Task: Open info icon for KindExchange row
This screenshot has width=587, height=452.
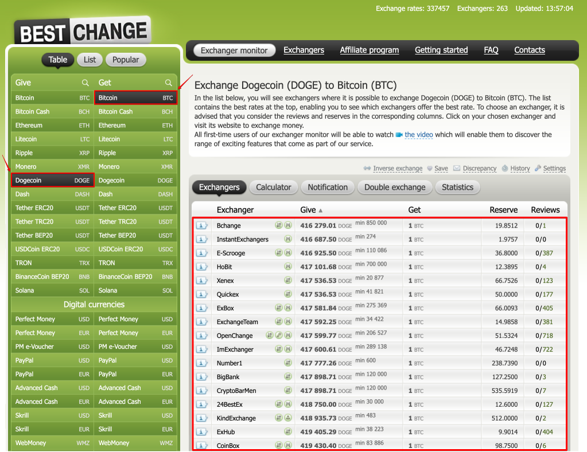Action: point(201,418)
